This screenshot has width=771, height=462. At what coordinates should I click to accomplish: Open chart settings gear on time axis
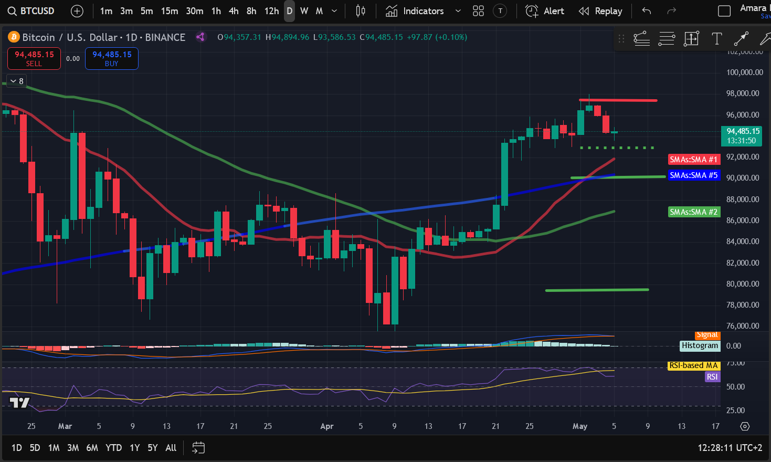[745, 426]
